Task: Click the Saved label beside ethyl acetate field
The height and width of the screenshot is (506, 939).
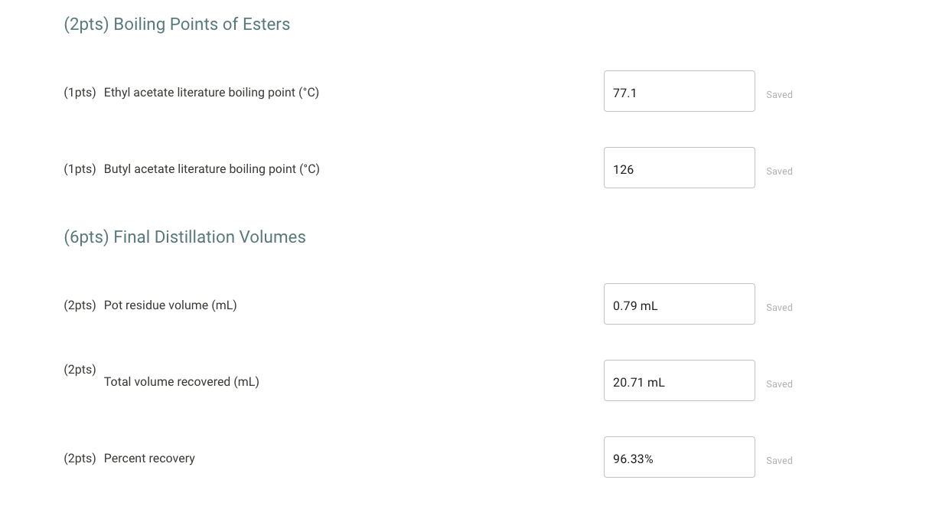Action: tap(779, 94)
